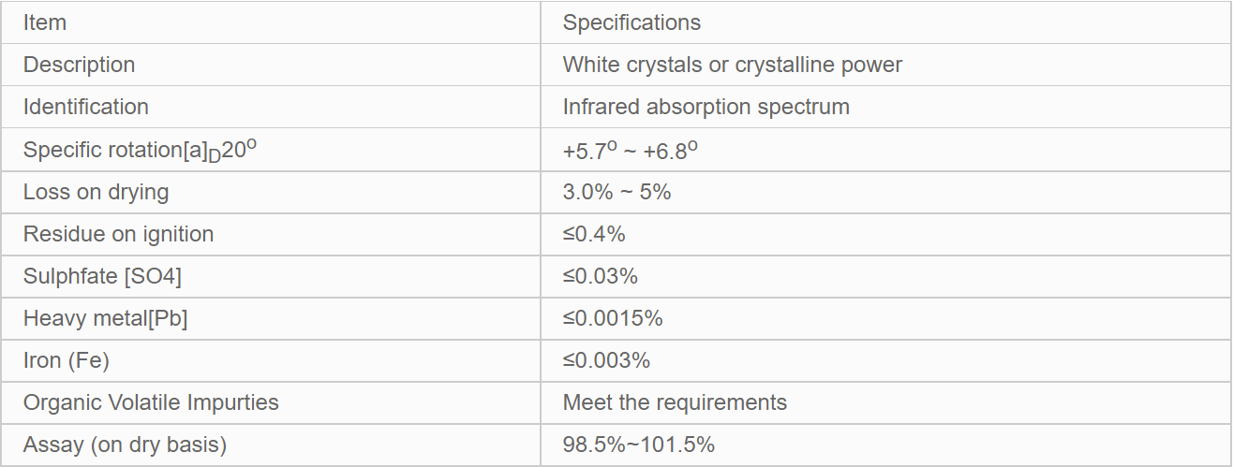The image size is (1233, 467).
Task: Click "White crystals or crystalline power" text
Action: (732, 65)
